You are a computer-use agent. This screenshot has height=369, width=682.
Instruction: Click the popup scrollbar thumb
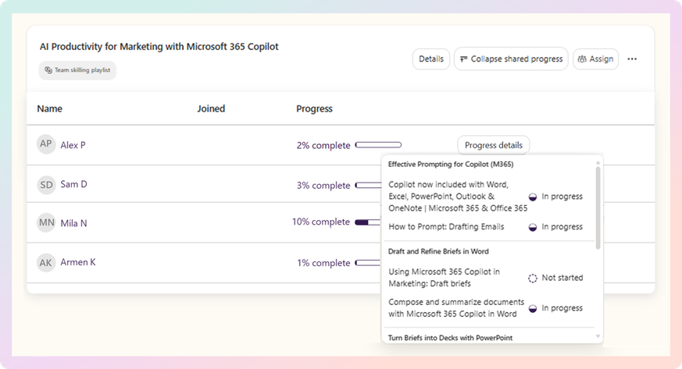point(598,208)
